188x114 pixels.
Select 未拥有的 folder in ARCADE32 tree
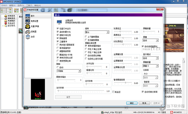coord(6,21)
